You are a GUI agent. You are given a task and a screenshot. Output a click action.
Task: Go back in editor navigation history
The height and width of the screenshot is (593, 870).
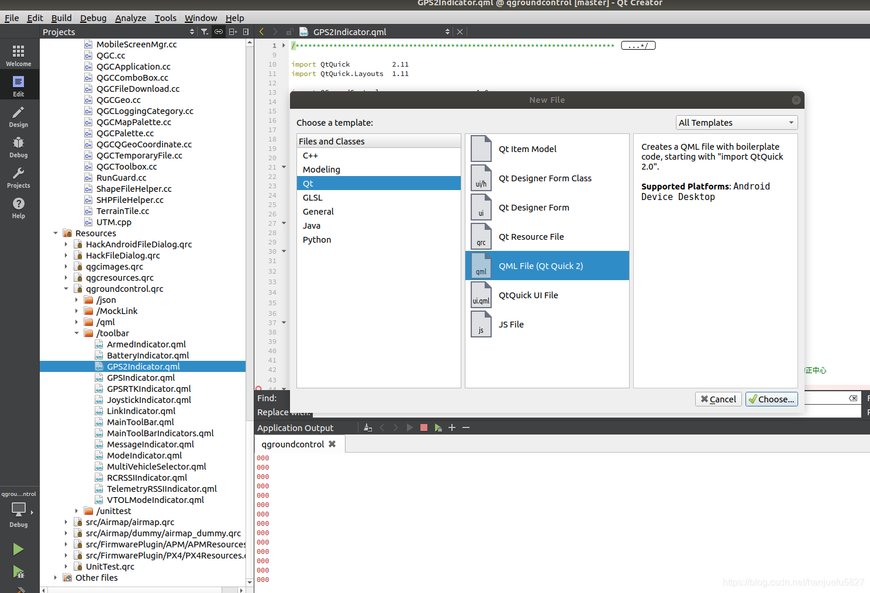261,32
